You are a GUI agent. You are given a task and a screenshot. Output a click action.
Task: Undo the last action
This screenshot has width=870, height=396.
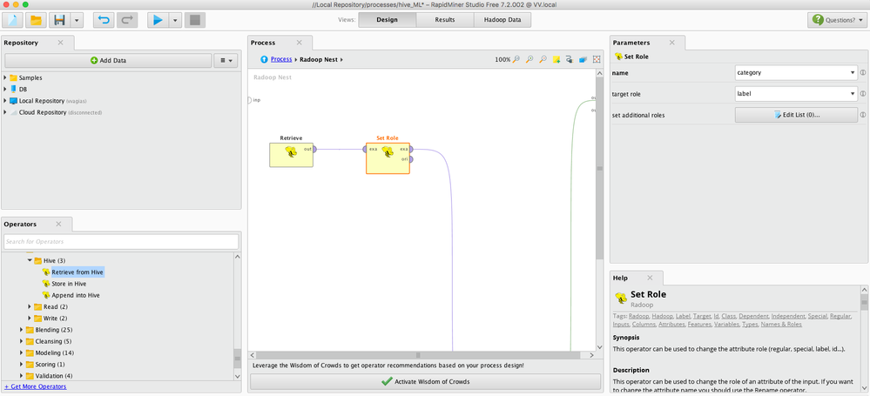pyautogui.click(x=104, y=20)
